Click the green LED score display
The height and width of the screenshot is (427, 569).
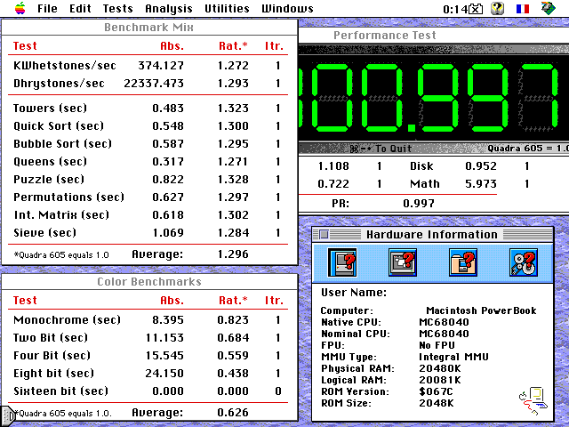point(434,98)
